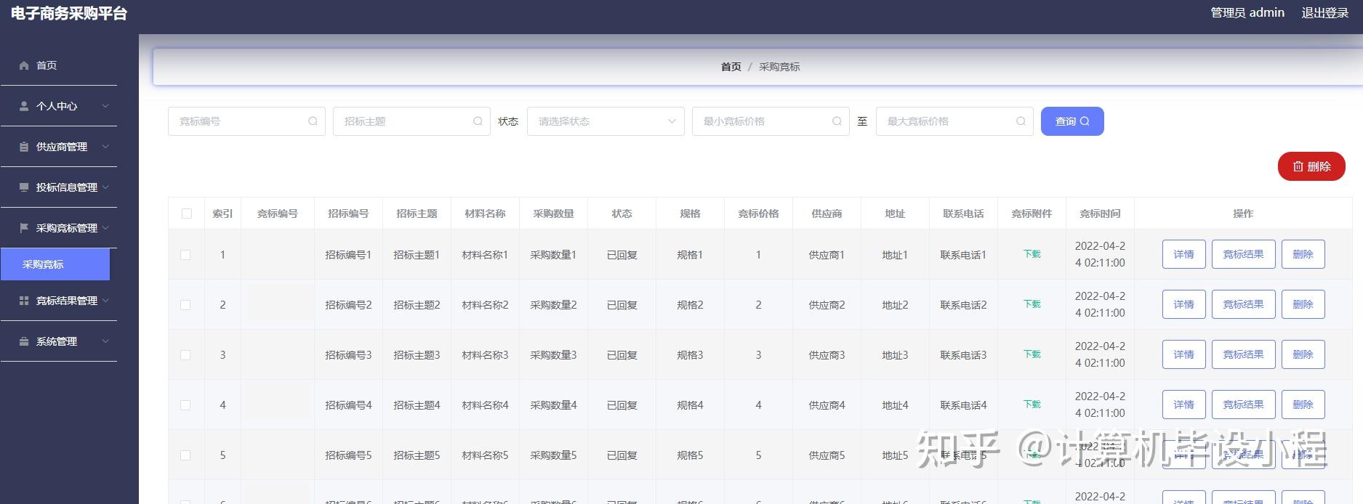Collapse the 采购竞标管理 menu chevron
Image resolution: width=1363 pixels, height=504 pixels.
pos(105,228)
